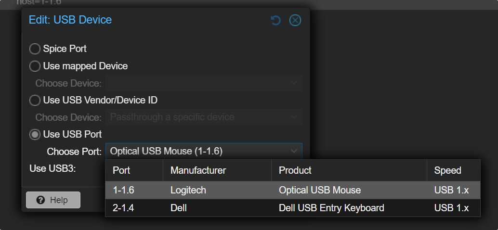
Task: Sort by the Manufacturer column header
Action: [198, 170]
